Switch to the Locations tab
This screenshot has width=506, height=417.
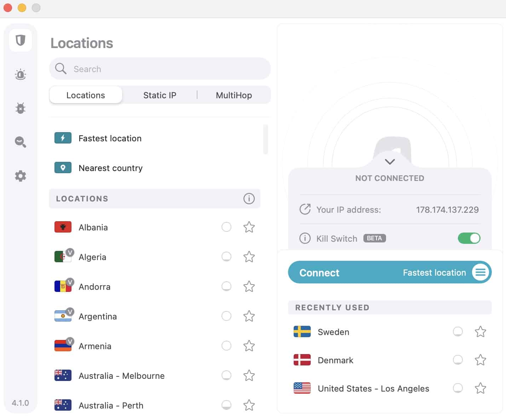86,95
